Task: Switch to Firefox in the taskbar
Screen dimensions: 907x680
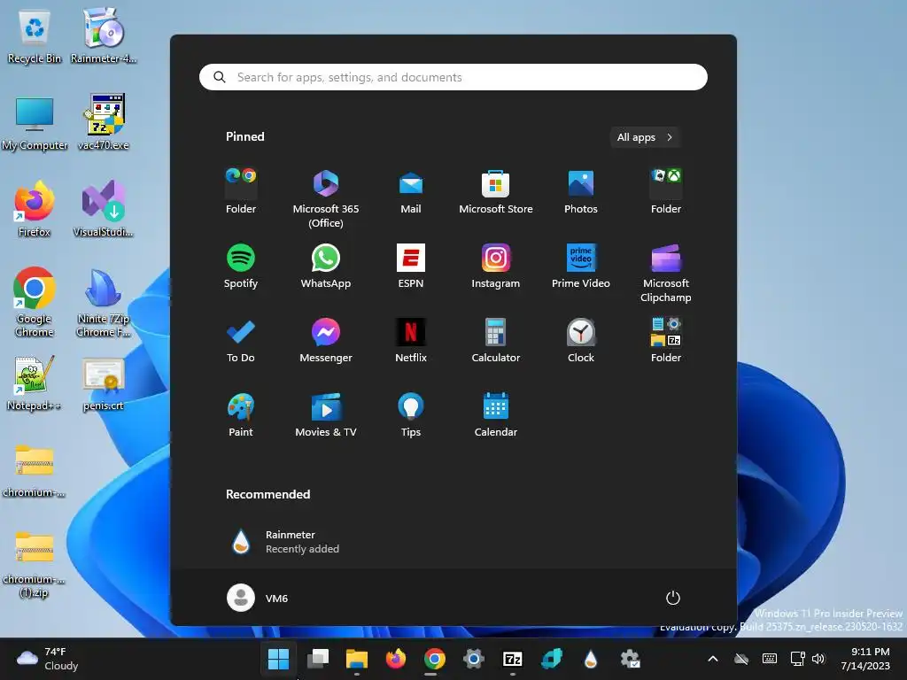Action: tap(396, 659)
